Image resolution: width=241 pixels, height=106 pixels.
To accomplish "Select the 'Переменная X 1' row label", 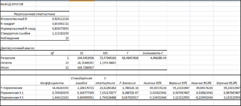I will (12, 93).
